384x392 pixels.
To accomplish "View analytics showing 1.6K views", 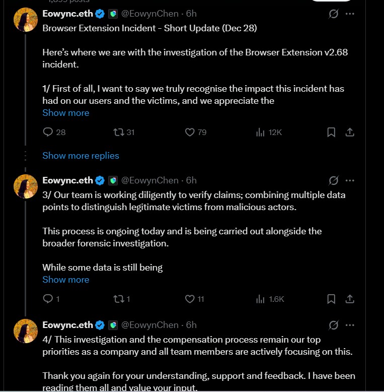I will coord(261,299).
